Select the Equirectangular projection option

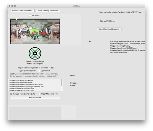20,71
